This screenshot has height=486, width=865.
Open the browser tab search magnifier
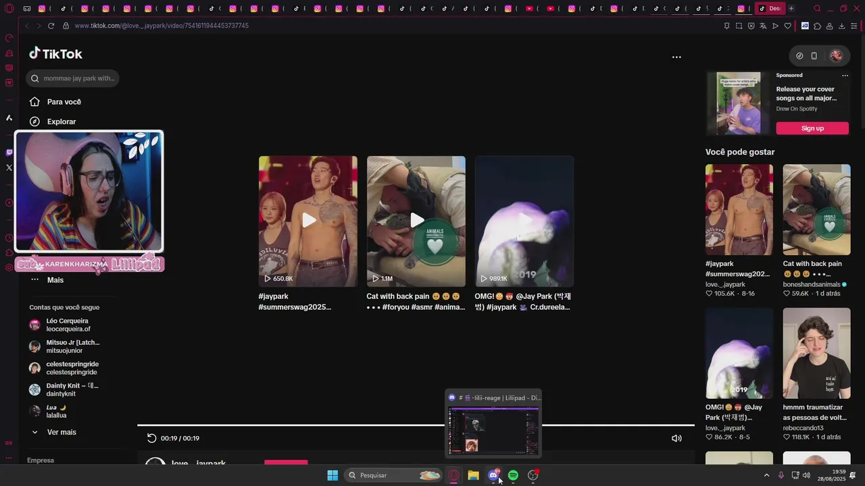pos(817,9)
